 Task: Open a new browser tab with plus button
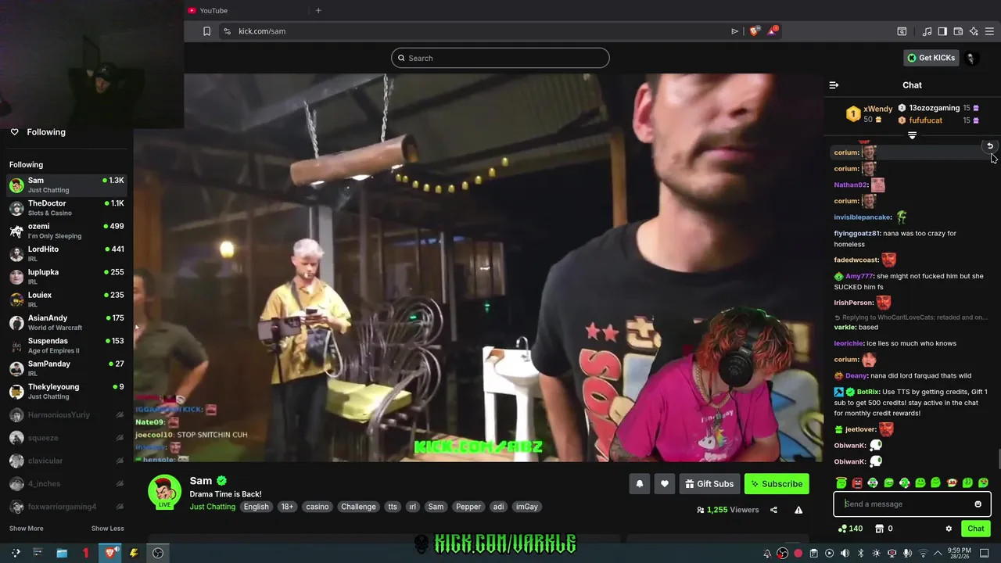pos(318,10)
